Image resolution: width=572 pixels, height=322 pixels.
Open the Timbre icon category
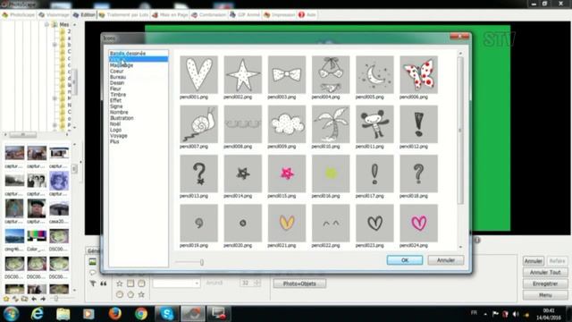(x=118, y=95)
